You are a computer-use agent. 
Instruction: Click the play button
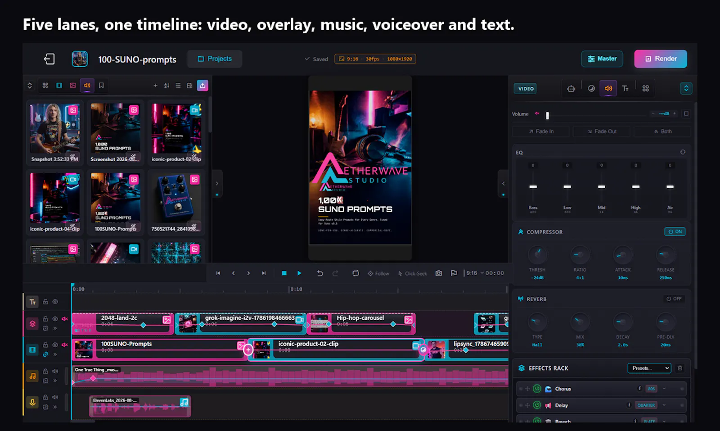(299, 273)
